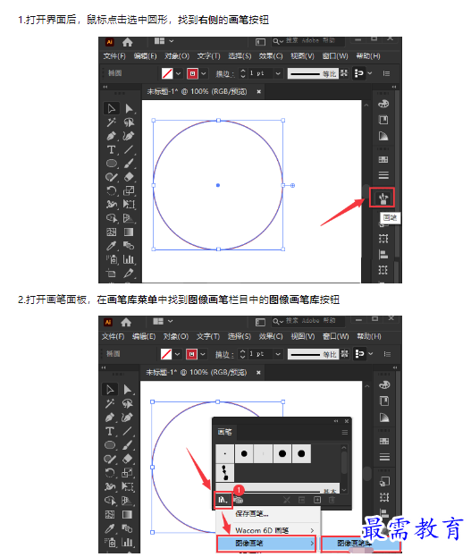471x557 pixels.
Task: Click red stroke swatch in second Illustrator screenshot
Action: click(x=191, y=354)
